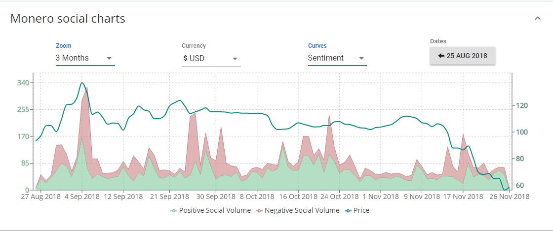Open the Zoom 3 Months dropdown
Screen dimensions: 553x231
(84, 58)
